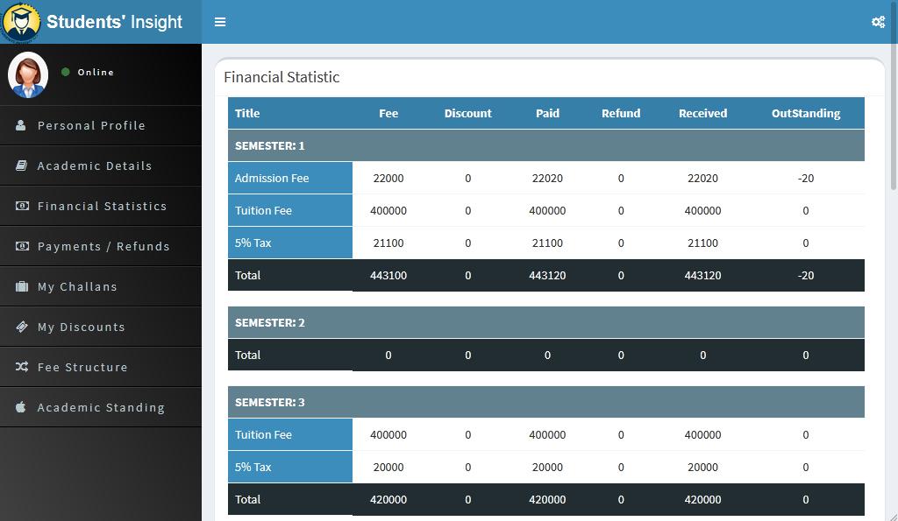
Task: Click the resize grip at window corner
Action: click(894, 517)
